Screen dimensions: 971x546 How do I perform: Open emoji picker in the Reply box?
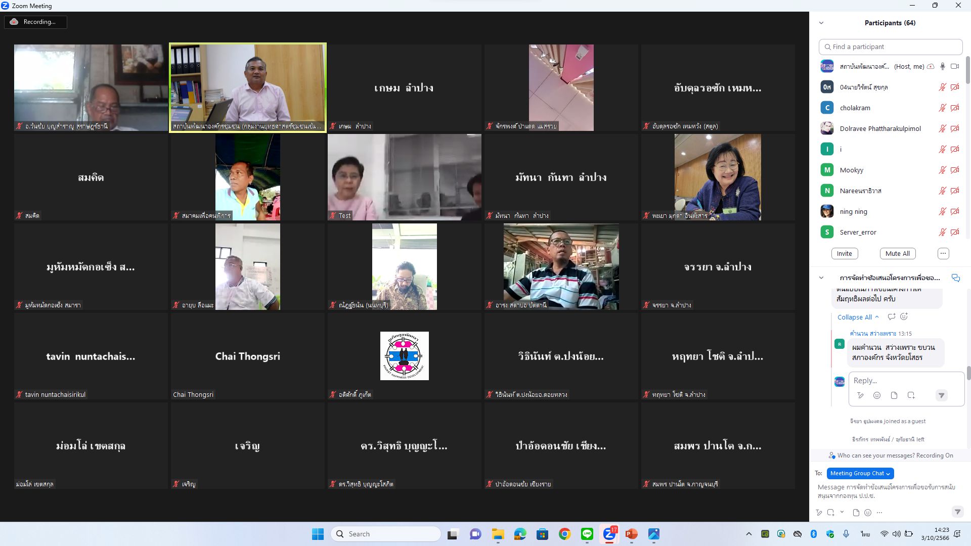pyautogui.click(x=877, y=395)
